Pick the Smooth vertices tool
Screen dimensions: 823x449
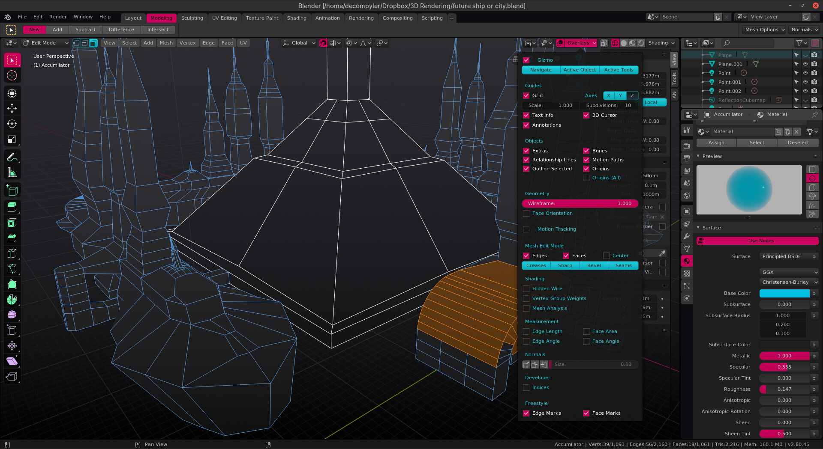click(x=12, y=315)
